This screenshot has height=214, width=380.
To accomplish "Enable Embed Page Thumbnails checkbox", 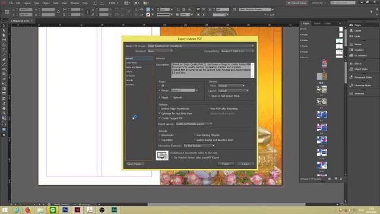I will tap(160, 109).
